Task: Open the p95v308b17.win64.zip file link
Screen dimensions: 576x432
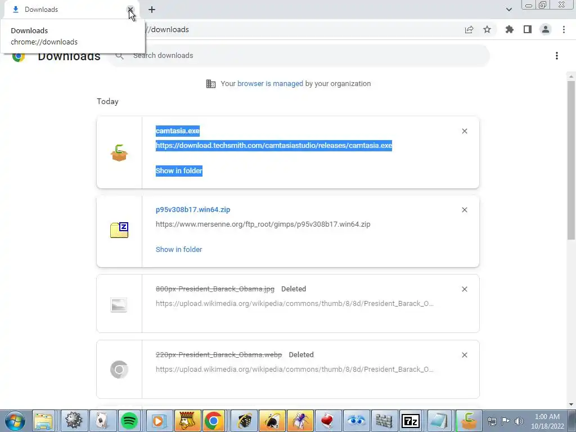Action: pos(193,210)
